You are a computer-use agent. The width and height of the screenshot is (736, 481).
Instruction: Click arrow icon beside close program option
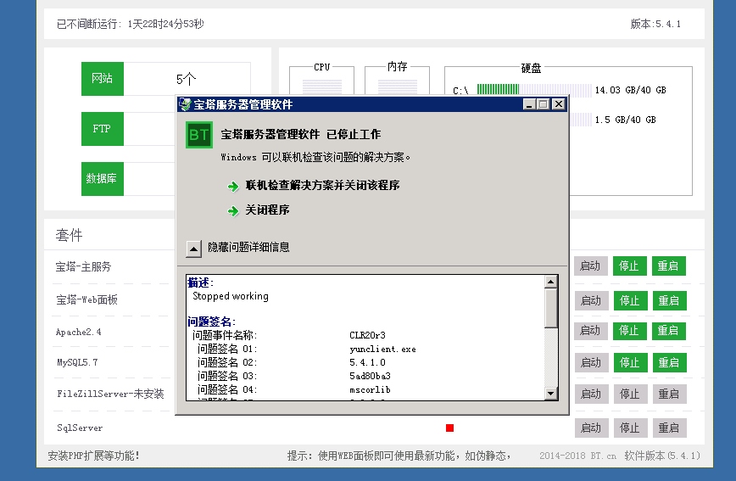point(233,211)
